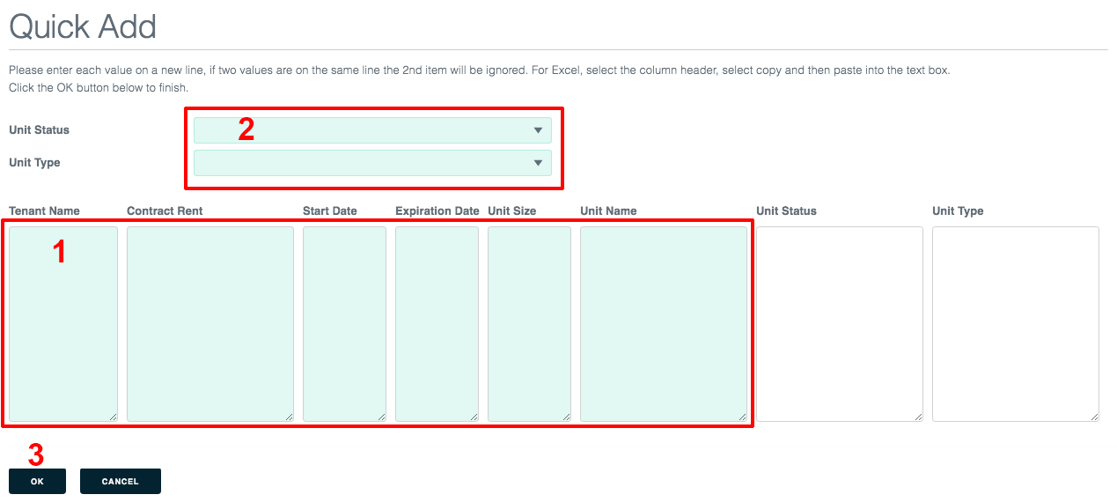The width and height of the screenshot is (1117, 502).
Task: Click the CANCEL button
Action: 121,481
